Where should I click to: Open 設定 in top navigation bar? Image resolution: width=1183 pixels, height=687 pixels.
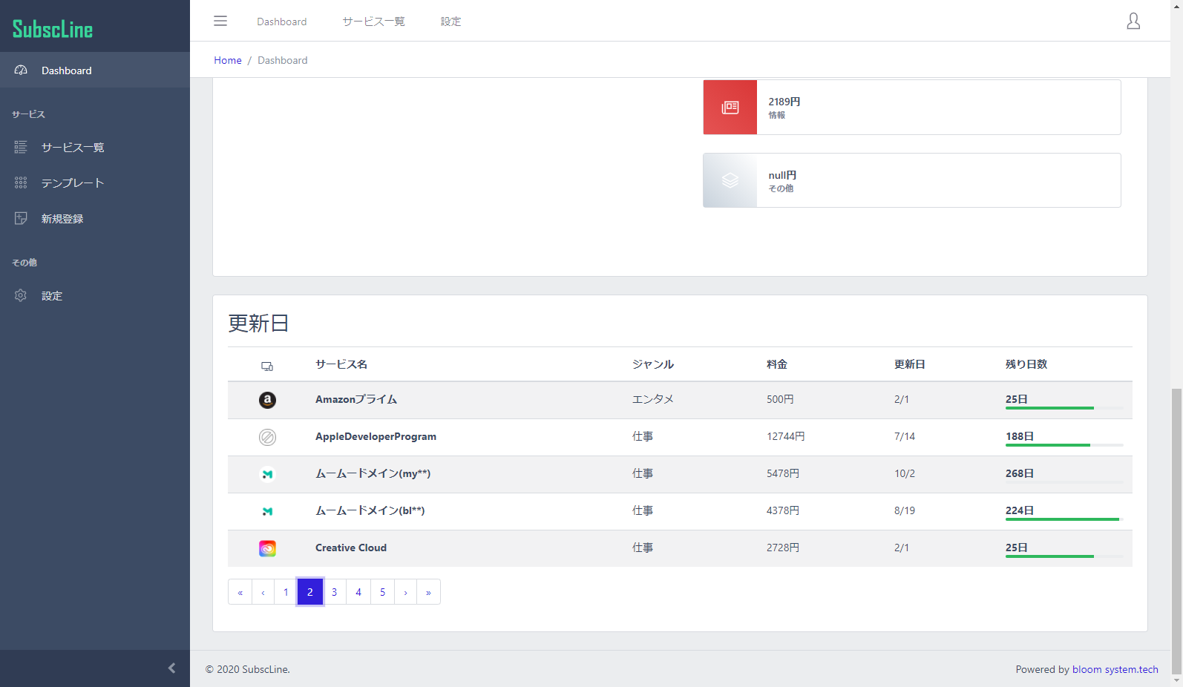point(450,22)
